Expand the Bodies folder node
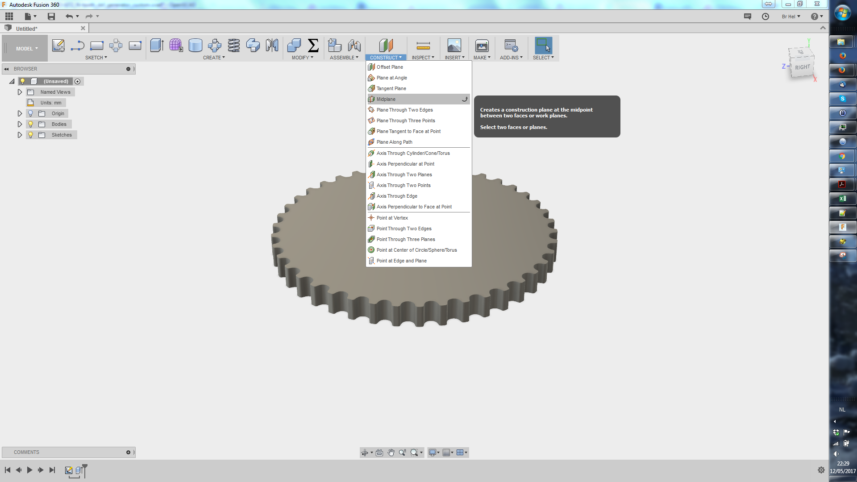Viewport: 857px width, 482px height. pos(20,124)
